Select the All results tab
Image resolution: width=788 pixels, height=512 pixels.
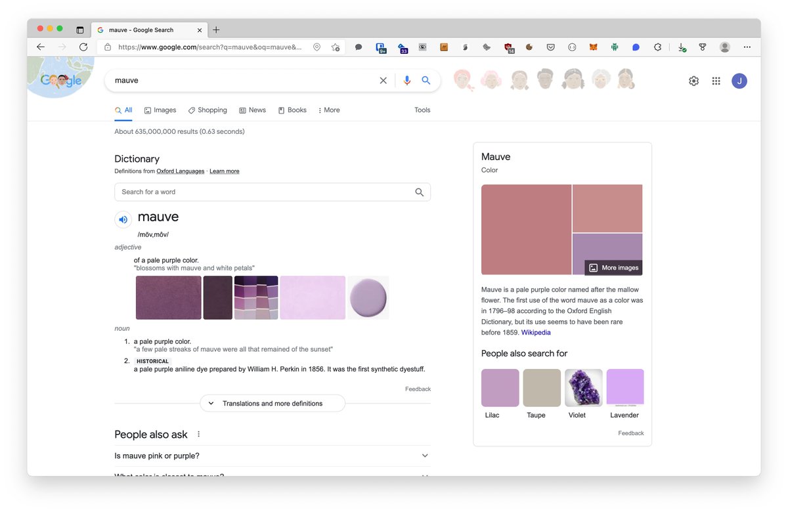tap(123, 110)
